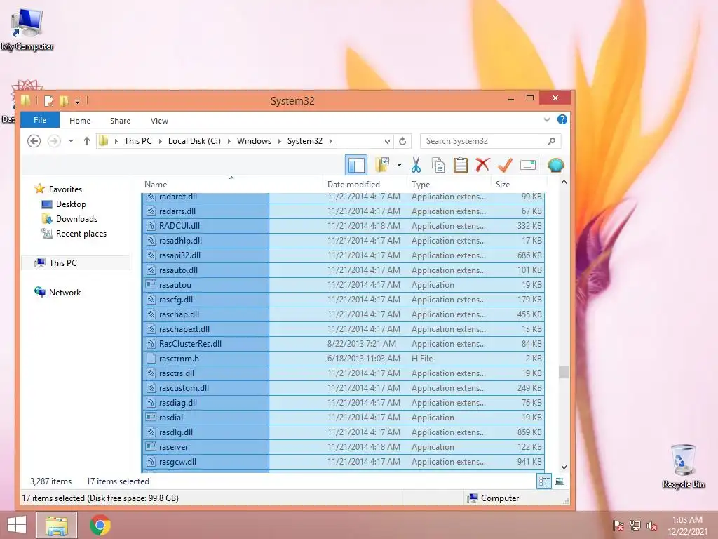Toggle the navigation pane layout button
The width and height of the screenshot is (718, 539).
pyautogui.click(x=355, y=165)
